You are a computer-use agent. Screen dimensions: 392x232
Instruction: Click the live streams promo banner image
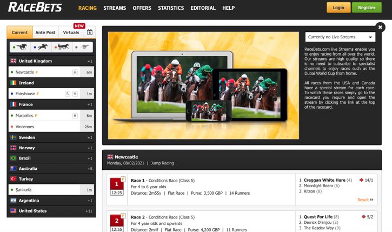(203, 85)
